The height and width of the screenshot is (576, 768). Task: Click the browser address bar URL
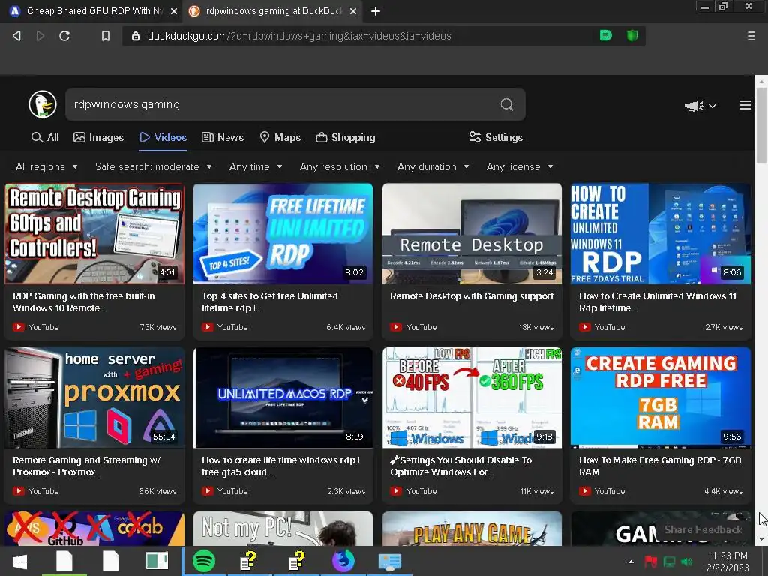pos(299,36)
